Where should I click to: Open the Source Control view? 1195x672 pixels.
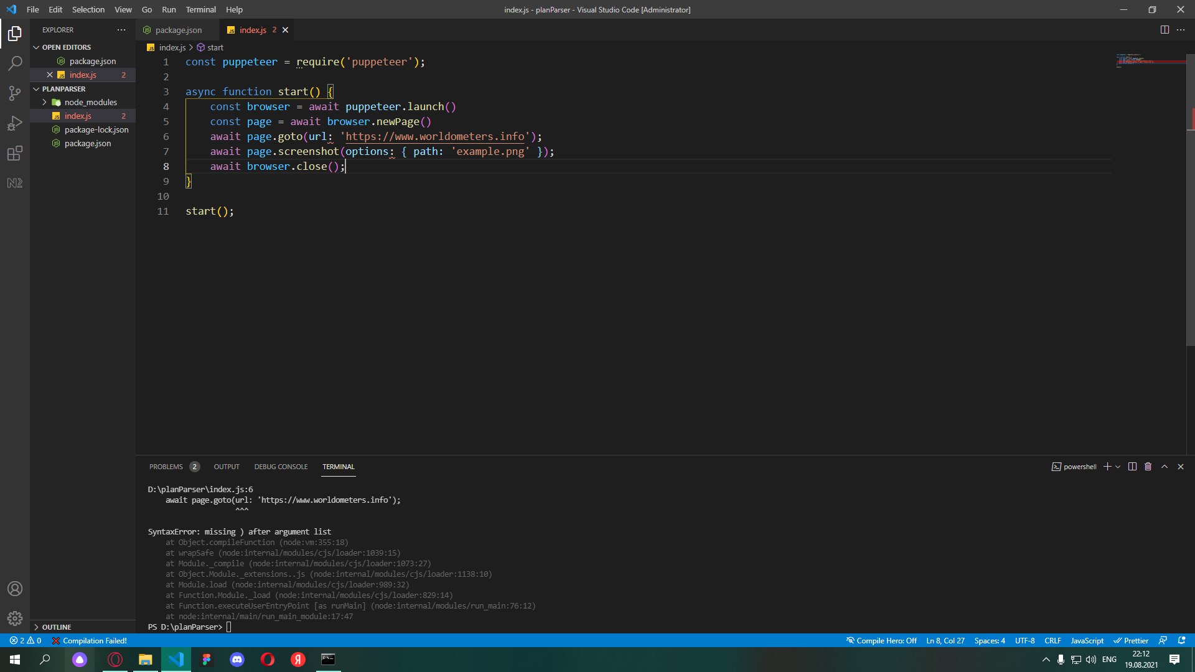15,93
